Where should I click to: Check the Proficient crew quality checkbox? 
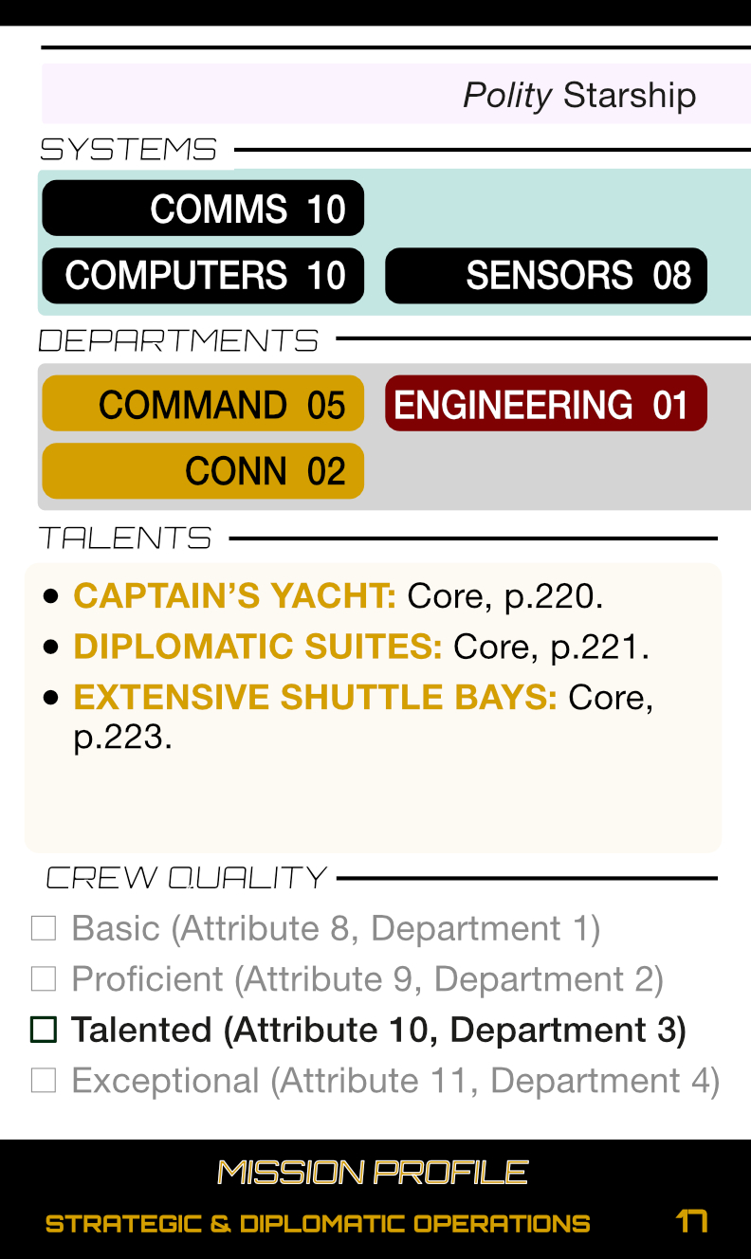(x=44, y=978)
